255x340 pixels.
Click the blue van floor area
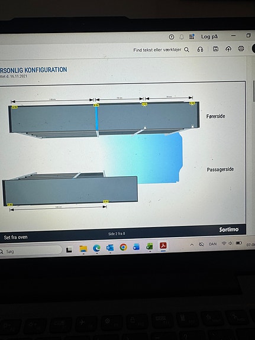[152, 158]
